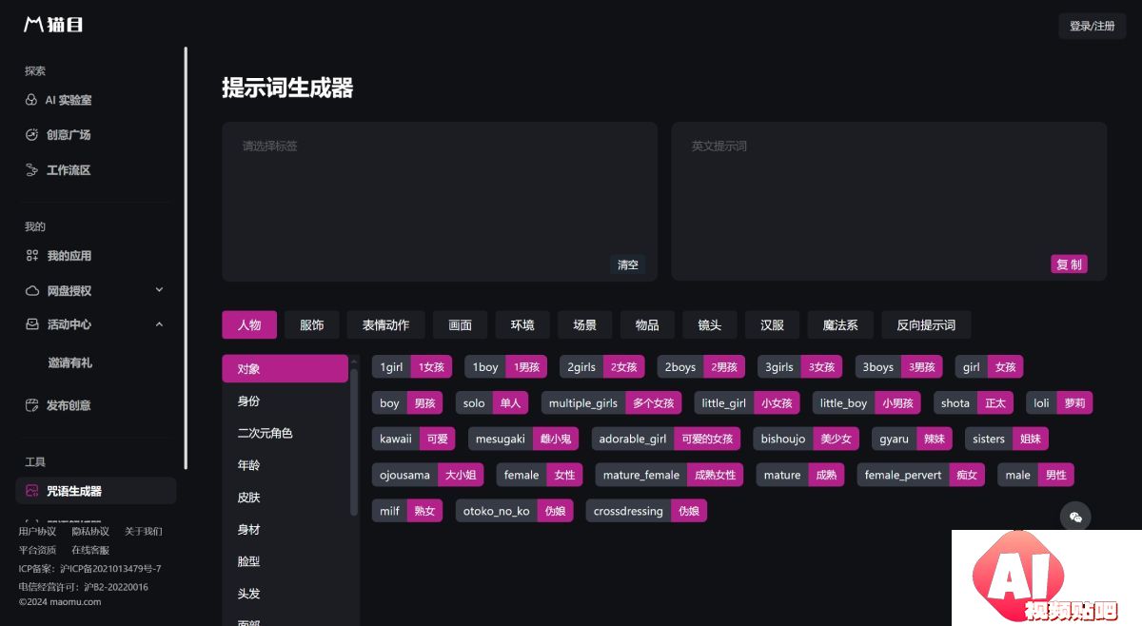This screenshot has height=626, width=1142.
Task: Add the 2girls 2女孩 tag
Action: (x=601, y=366)
